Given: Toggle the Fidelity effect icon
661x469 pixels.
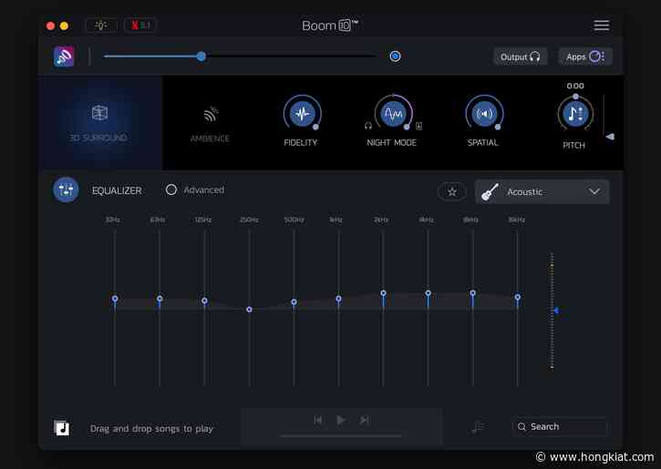Looking at the screenshot, I should tap(302, 113).
